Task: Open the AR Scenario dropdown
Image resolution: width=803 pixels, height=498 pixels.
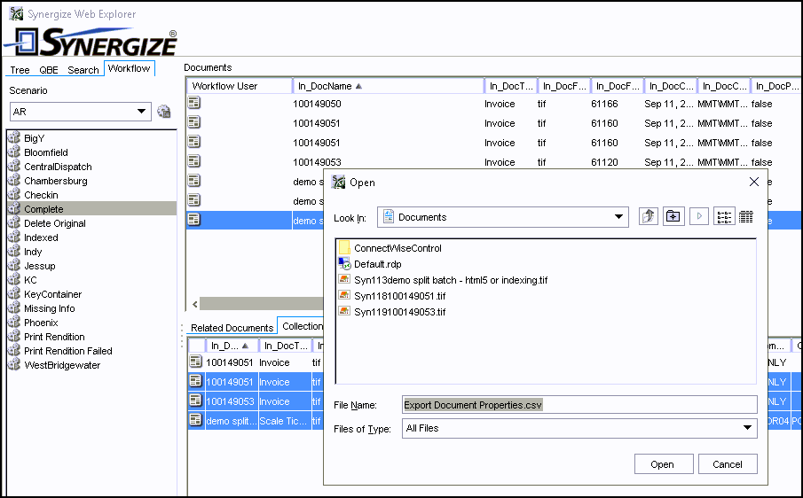Action: [x=81, y=112]
